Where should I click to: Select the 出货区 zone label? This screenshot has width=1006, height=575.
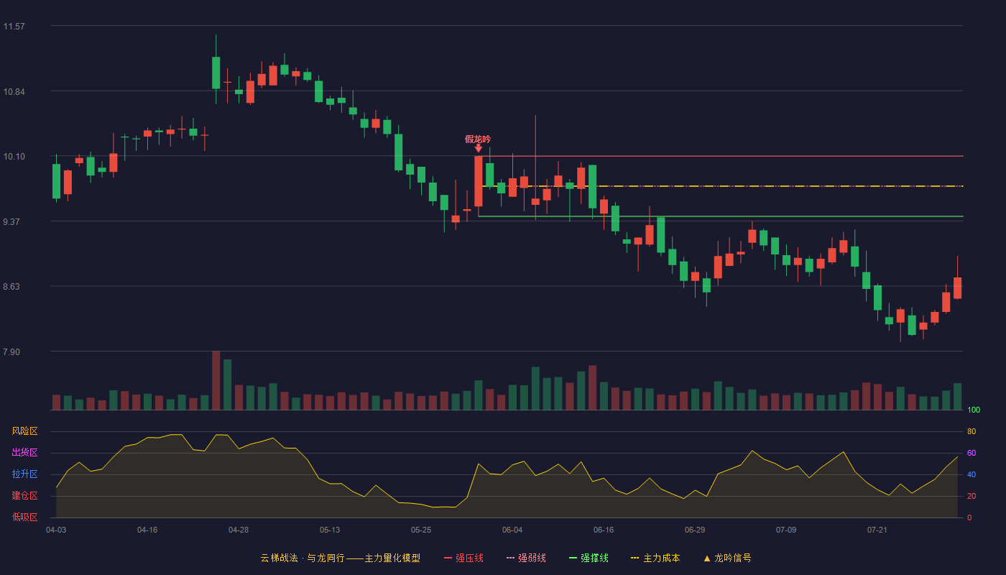(24, 453)
